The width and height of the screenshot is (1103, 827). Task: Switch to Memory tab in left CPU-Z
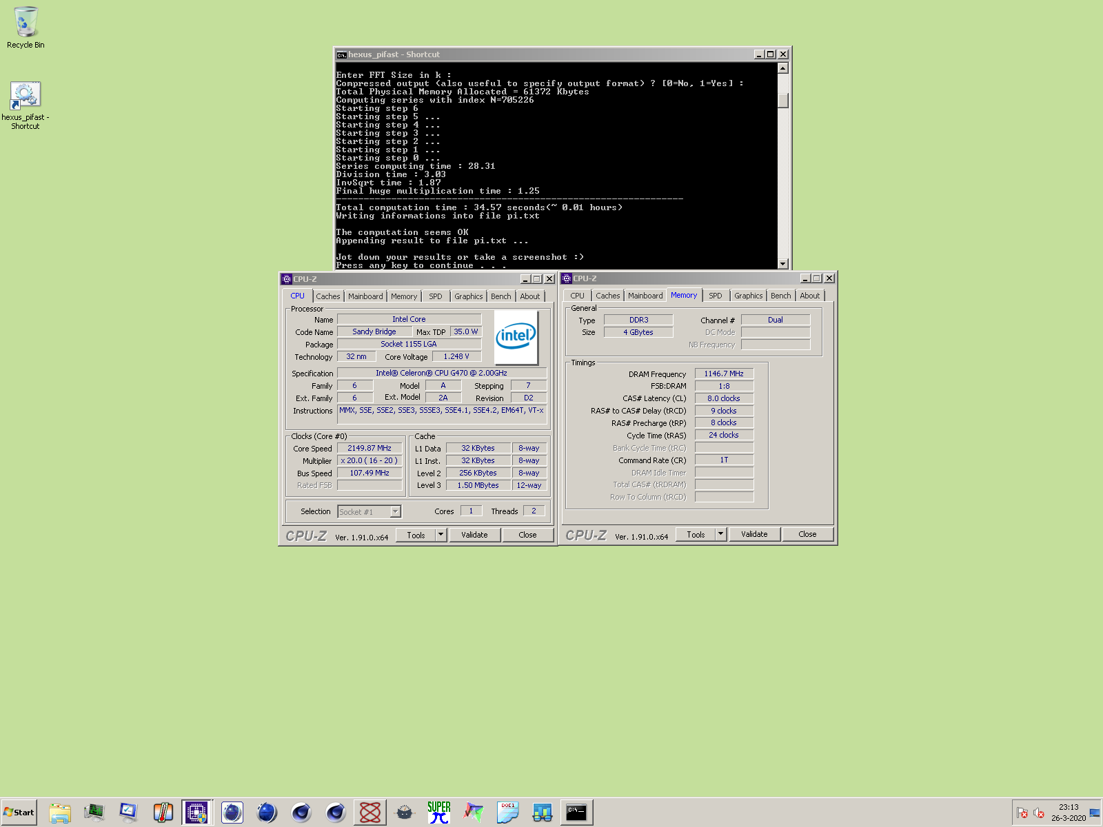coord(404,296)
